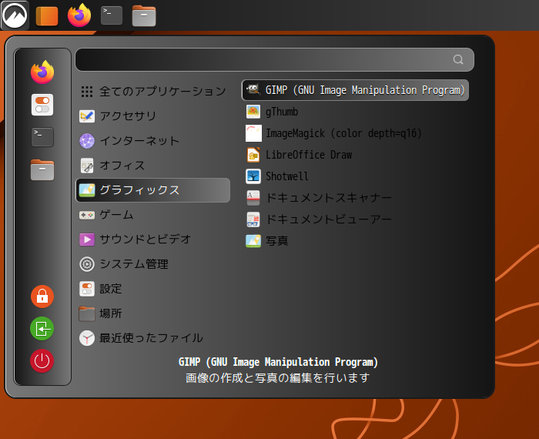Select ゲーム category

[x=152, y=215]
